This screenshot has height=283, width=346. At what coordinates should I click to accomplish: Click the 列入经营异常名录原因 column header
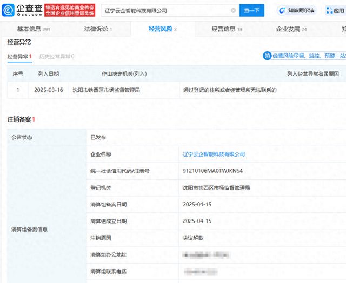point(313,73)
